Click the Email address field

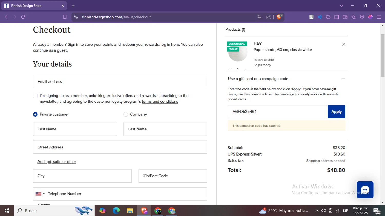120,81
